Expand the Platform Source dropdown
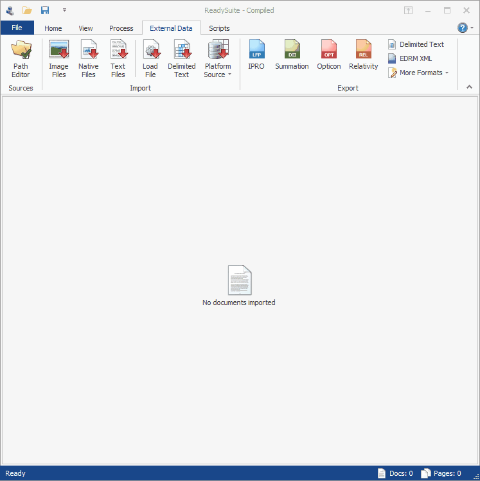 (218, 58)
